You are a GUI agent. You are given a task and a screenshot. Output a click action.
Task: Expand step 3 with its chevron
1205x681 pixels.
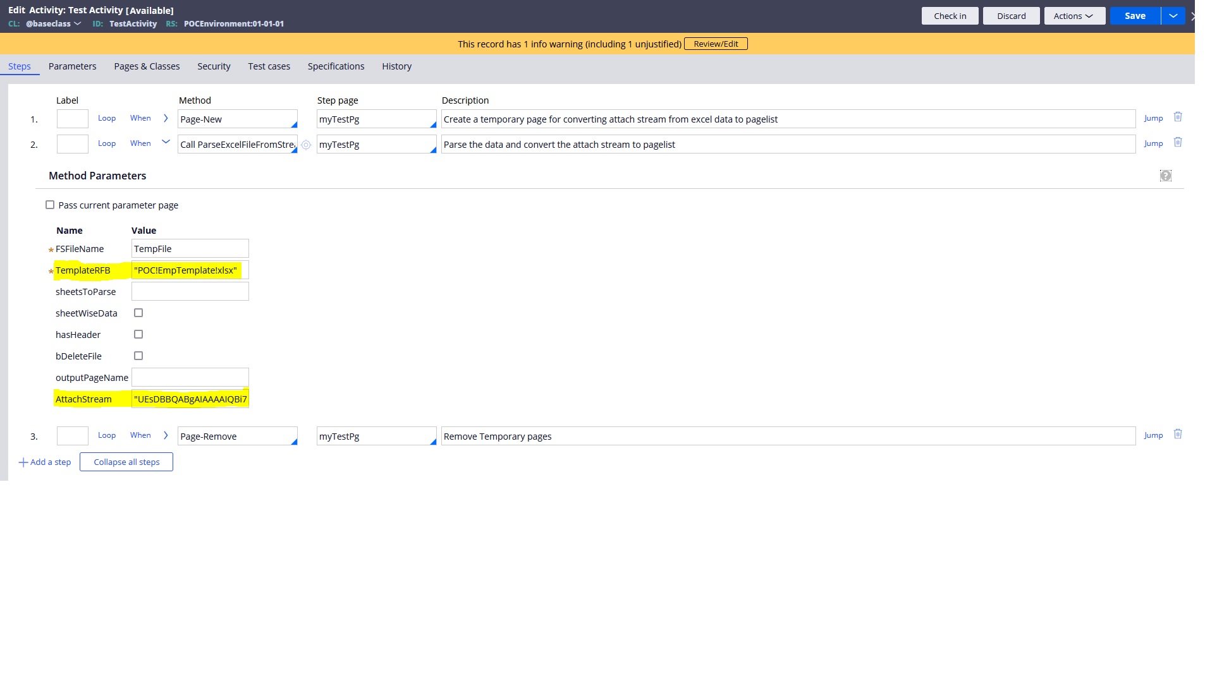click(x=166, y=435)
